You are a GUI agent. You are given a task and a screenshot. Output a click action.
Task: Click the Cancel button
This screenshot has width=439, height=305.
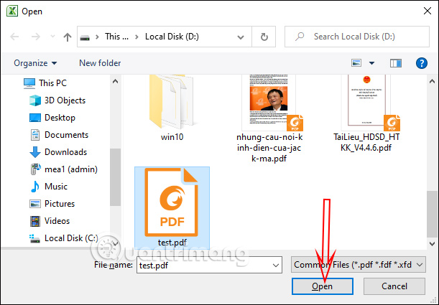pyautogui.click(x=394, y=286)
